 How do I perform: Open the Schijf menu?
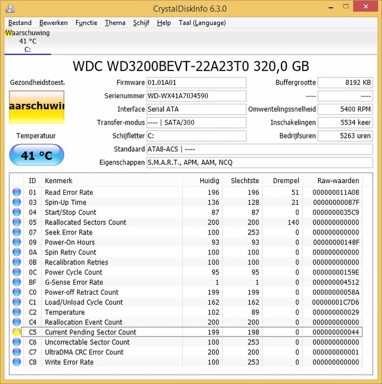tap(141, 23)
